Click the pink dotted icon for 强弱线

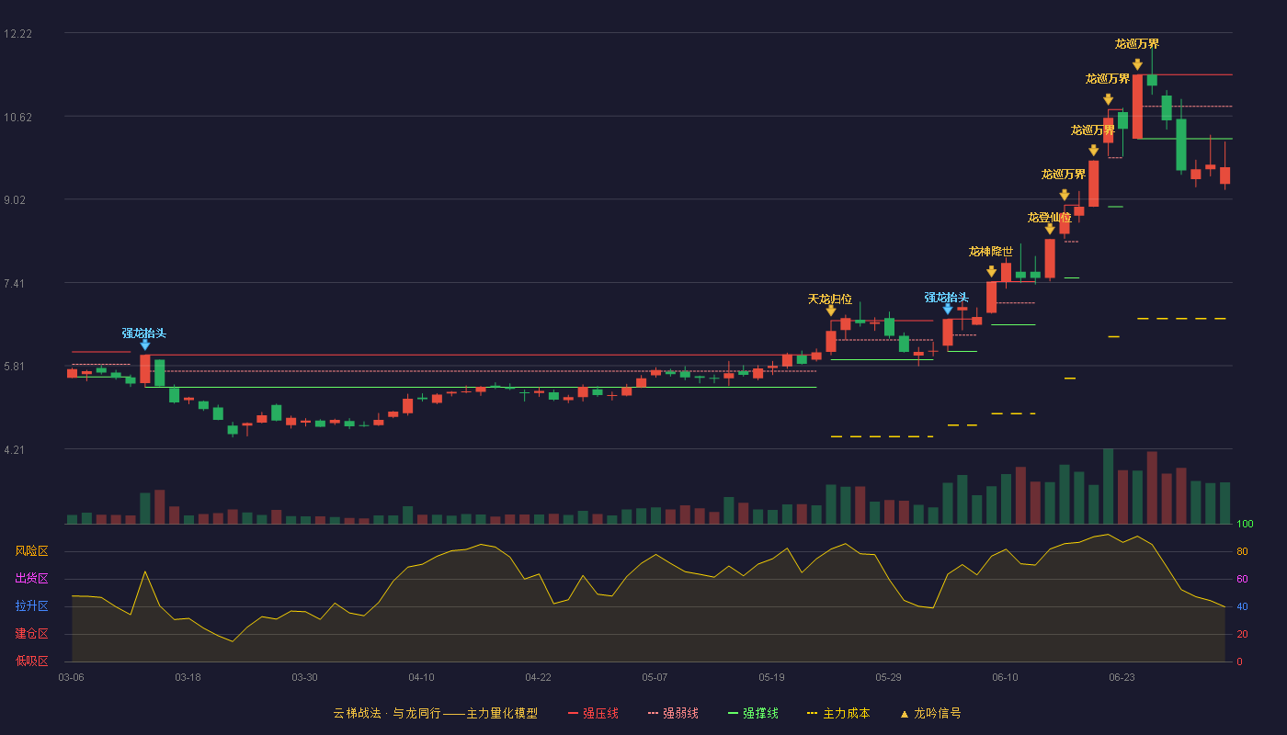pos(654,713)
